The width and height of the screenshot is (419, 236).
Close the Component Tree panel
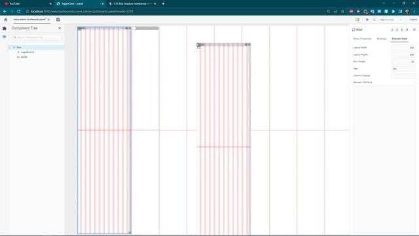point(60,28)
